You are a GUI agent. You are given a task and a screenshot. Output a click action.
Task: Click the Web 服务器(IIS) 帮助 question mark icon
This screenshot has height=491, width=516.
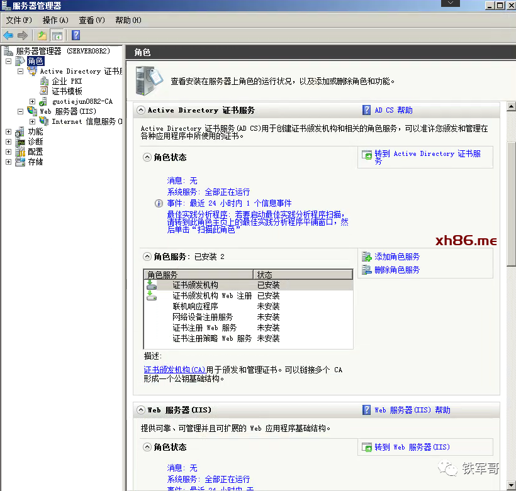367,410
